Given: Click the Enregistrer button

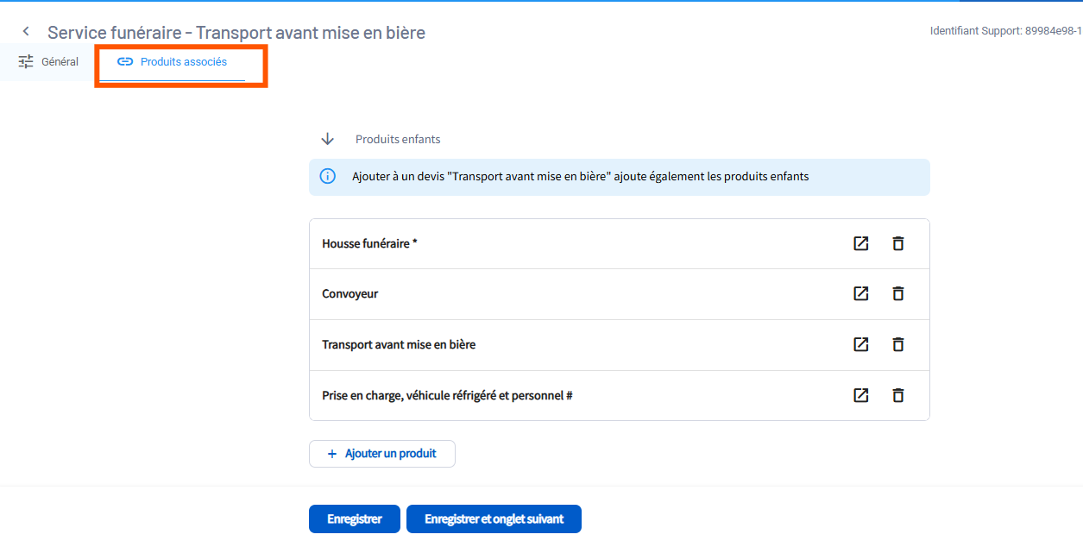Looking at the screenshot, I should click(x=355, y=519).
